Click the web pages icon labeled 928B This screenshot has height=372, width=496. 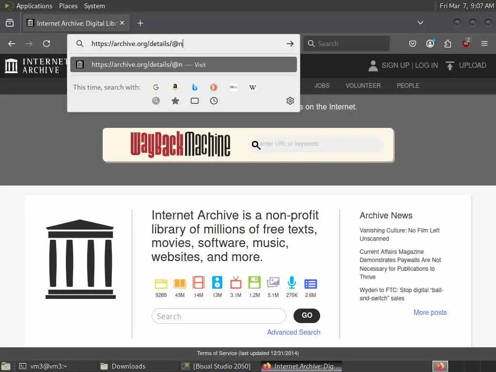(161, 283)
